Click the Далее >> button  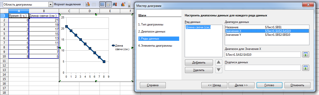point(241,85)
